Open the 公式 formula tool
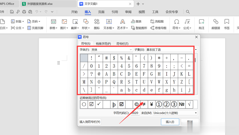 click(187, 24)
